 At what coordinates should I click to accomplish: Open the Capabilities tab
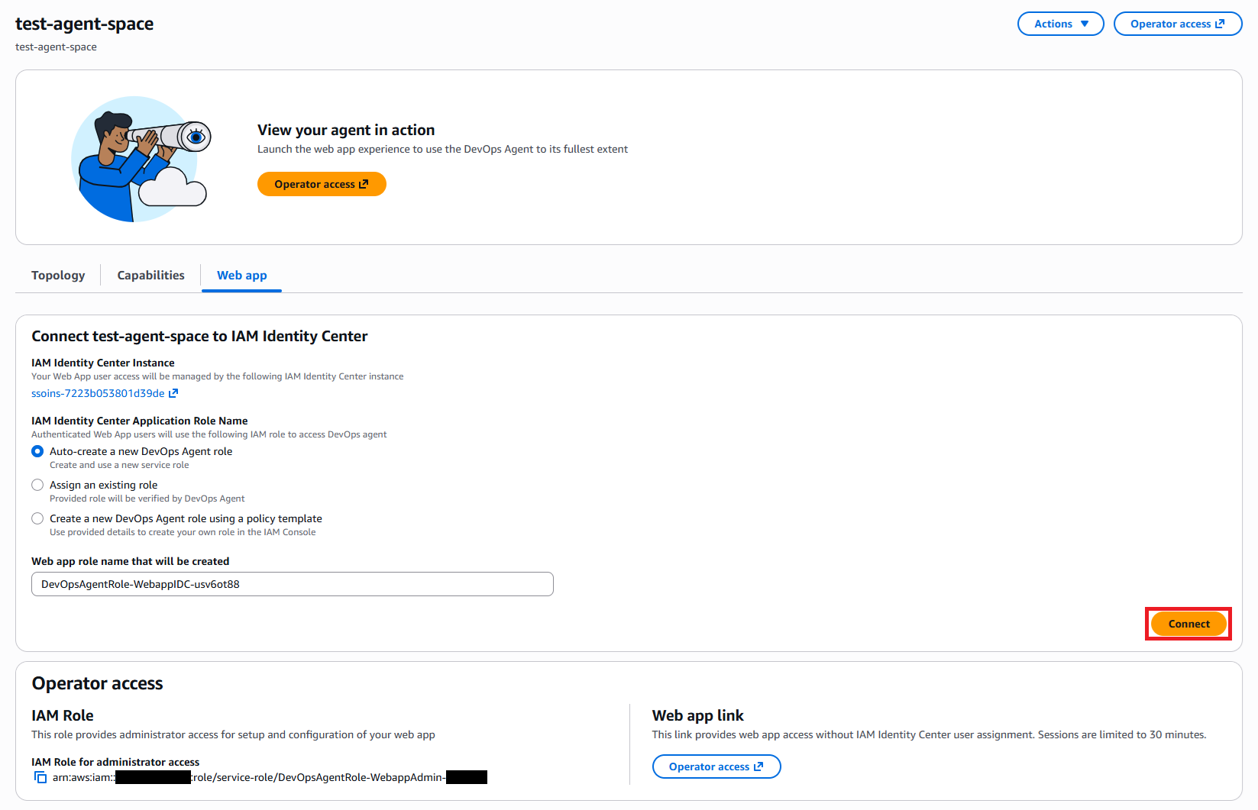(150, 275)
